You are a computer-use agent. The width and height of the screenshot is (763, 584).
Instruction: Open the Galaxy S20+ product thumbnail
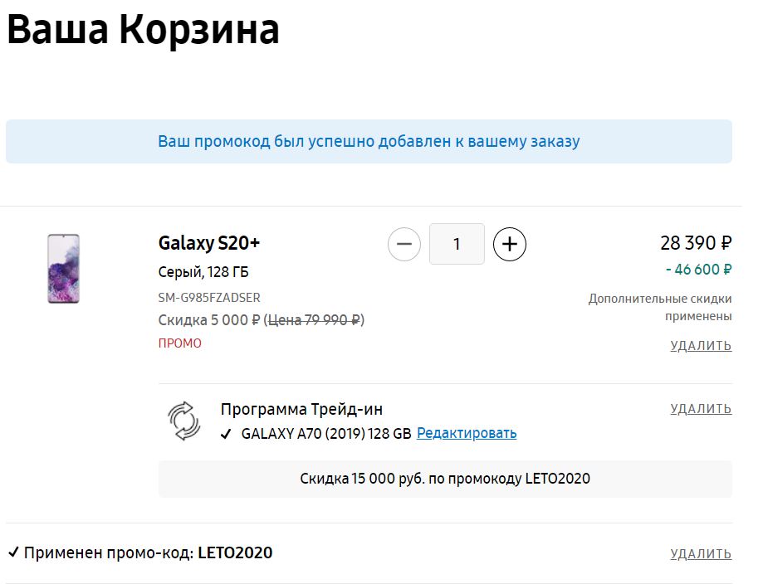[x=63, y=269]
